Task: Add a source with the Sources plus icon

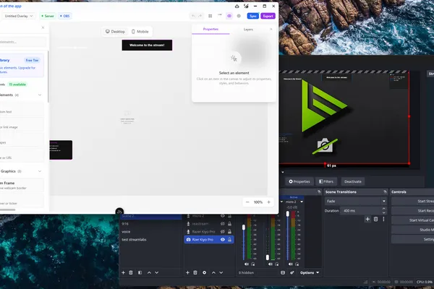Action: point(187,272)
